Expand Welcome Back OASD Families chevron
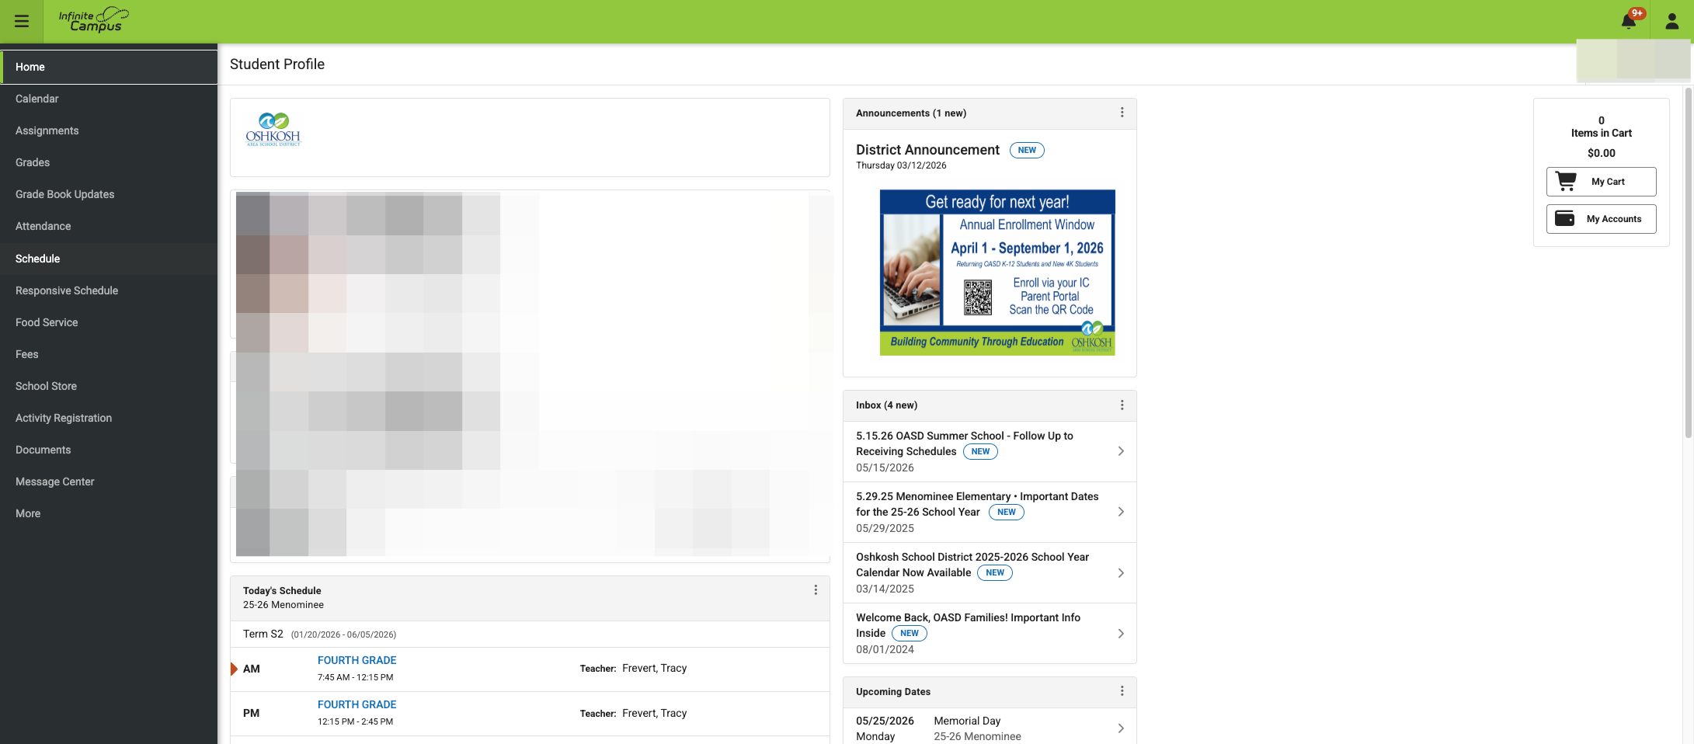Screen dimensions: 1694x744 pyautogui.click(x=1121, y=634)
